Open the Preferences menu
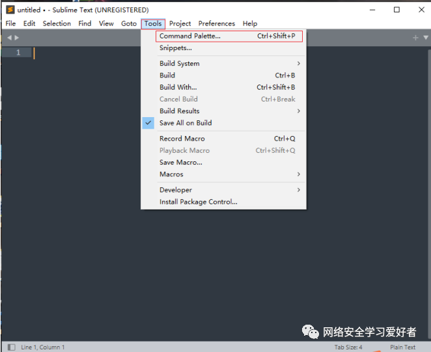The image size is (431, 352). [217, 23]
